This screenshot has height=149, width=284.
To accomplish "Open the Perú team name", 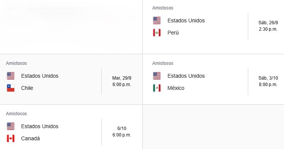I will [173, 33].
